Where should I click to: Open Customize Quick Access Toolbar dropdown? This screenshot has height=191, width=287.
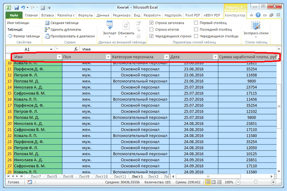pyautogui.click(x=49, y=8)
